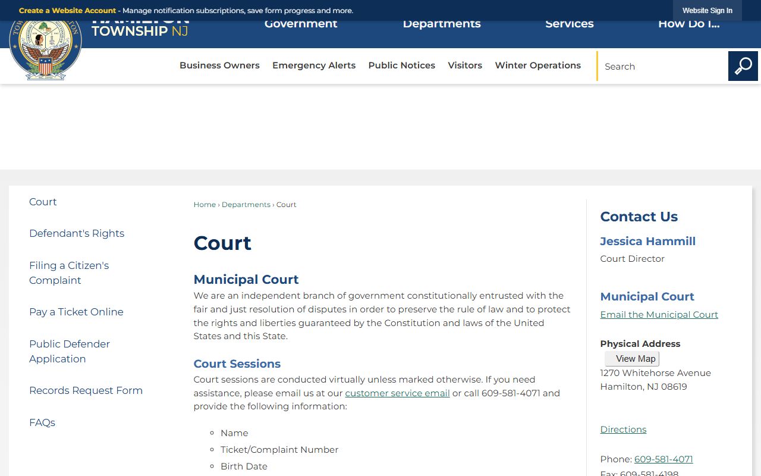Open Court in the sidebar

pyautogui.click(x=43, y=202)
